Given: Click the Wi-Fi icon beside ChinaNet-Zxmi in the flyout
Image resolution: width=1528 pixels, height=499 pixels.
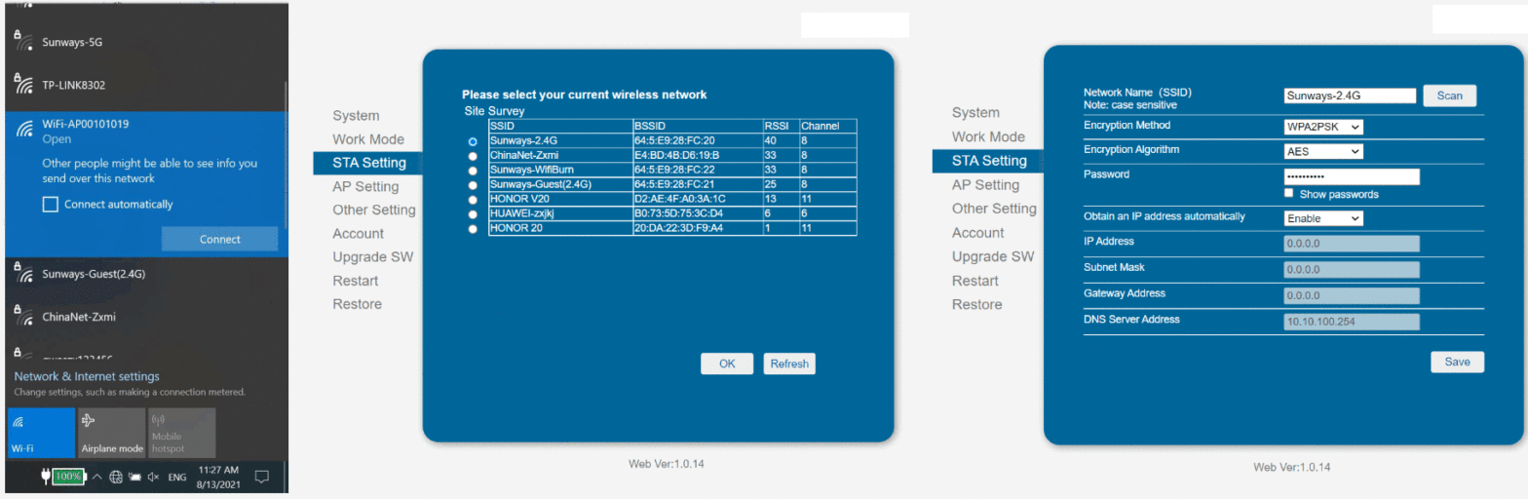Looking at the screenshot, I should point(23,317).
